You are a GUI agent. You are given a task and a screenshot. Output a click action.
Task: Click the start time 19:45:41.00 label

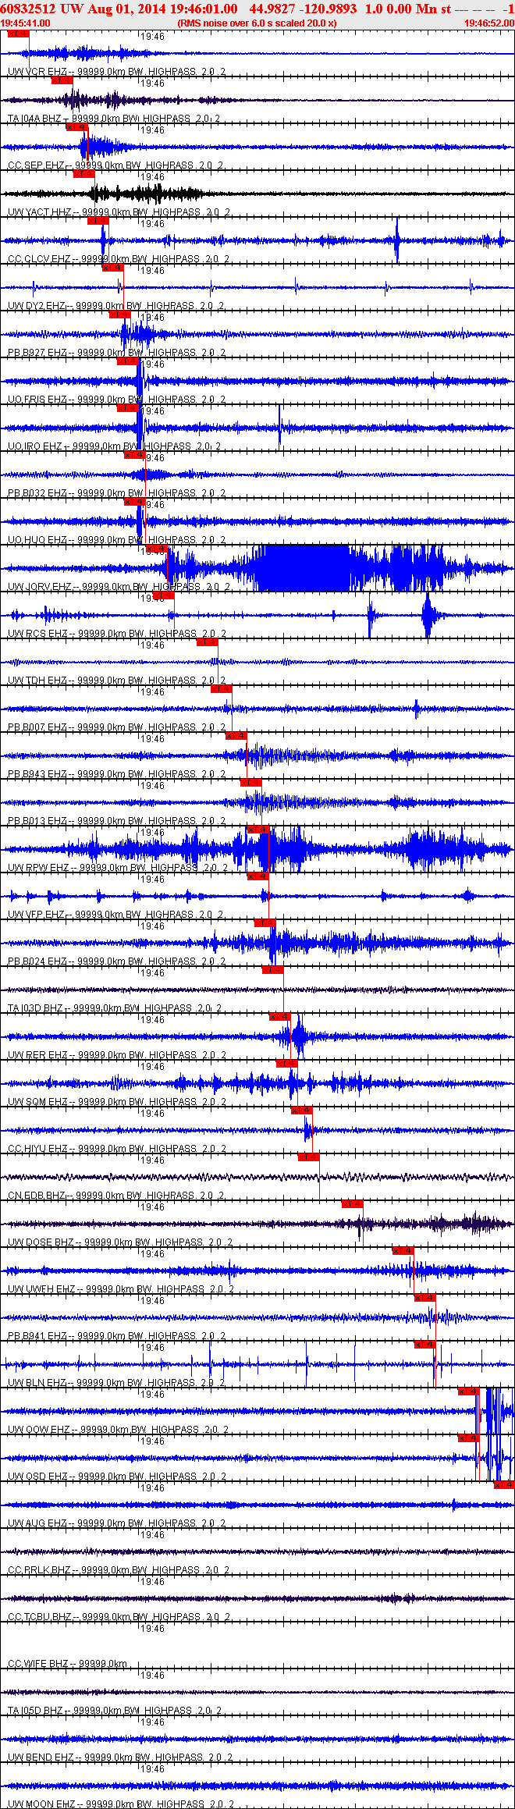(x=25, y=23)
